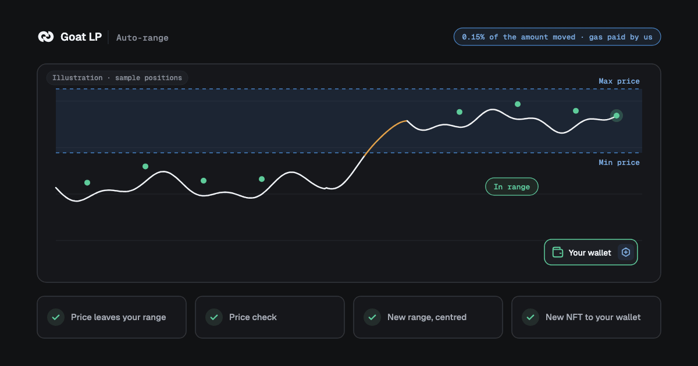Click the Illustration · sample positions tag
Screen dimensions: 698x366
point(117,78)
